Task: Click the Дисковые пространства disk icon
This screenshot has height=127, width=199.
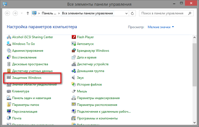Action: coord(9,64)
